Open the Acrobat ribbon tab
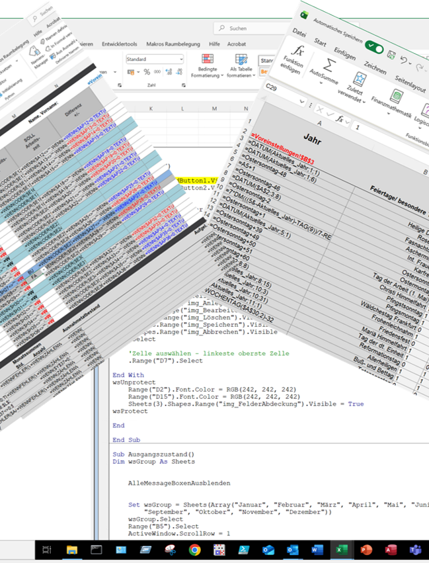Viewport: 429px width, 563px height. point(237,44)
